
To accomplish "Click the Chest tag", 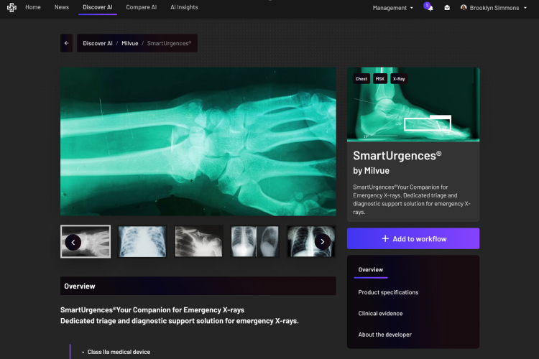I will [361, 79].
